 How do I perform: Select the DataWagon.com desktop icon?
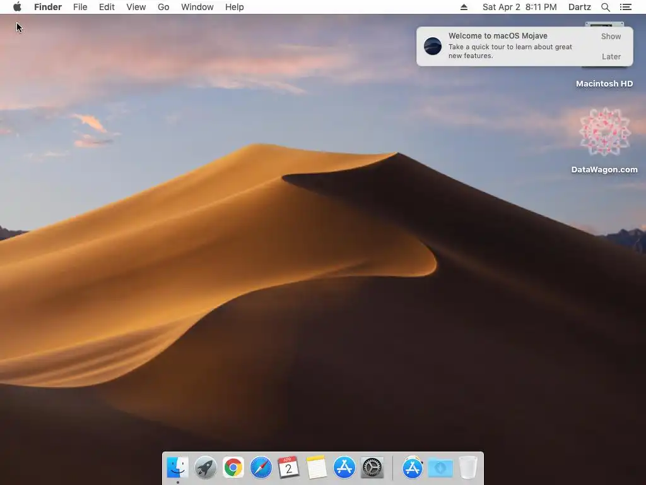[604, 132]
